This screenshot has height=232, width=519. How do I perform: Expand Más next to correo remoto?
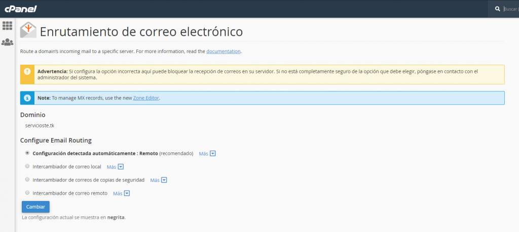tap(122, 194)
